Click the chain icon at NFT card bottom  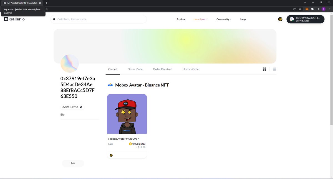click(x=111, y=155)
